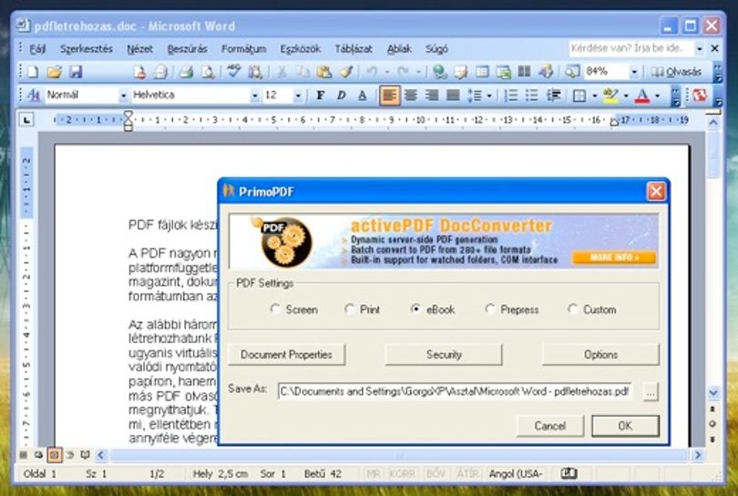
Task: Apply italic with the D icon
Action: pos(342,96)
